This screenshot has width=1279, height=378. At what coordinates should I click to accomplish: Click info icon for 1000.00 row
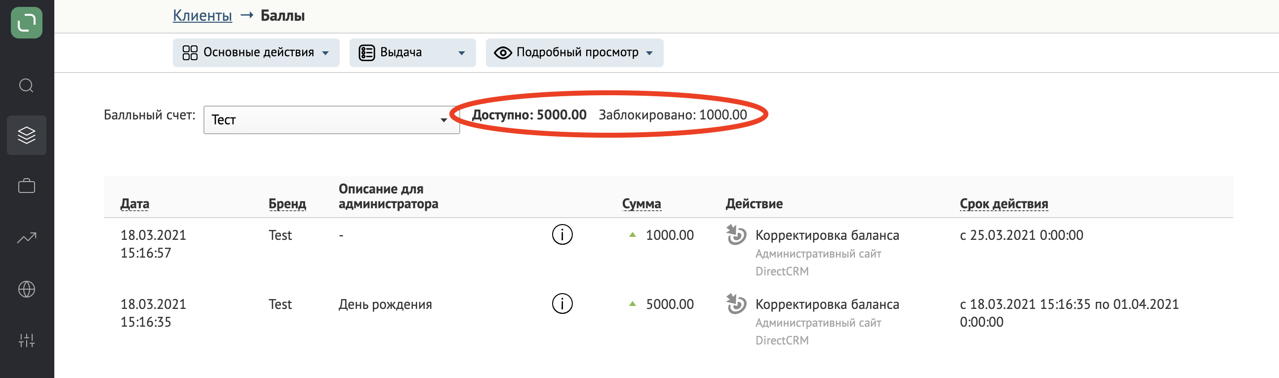[x=562, y=234]
